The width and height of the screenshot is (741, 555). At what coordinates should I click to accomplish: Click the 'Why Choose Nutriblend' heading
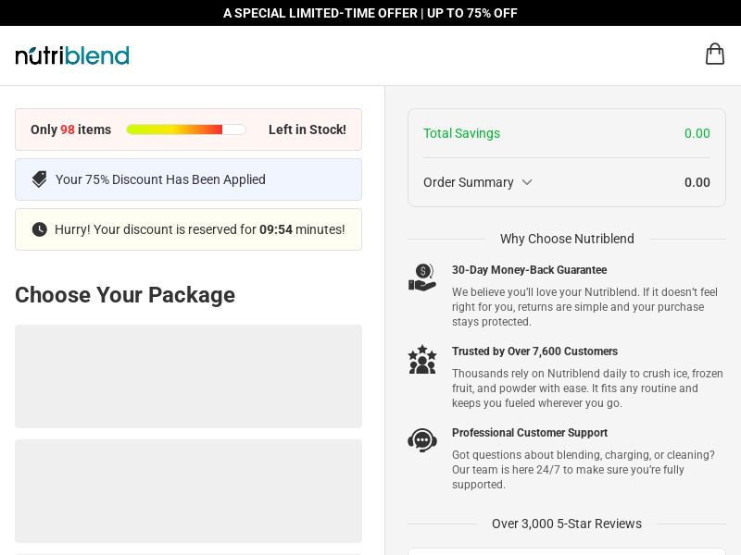567,239
